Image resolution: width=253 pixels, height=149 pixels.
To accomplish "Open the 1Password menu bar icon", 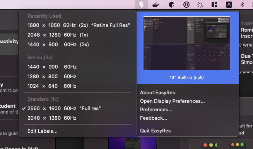I will click(x=186, y=5).
